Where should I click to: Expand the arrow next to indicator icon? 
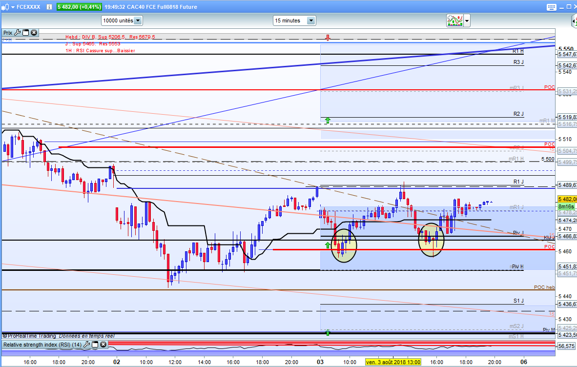467,21
